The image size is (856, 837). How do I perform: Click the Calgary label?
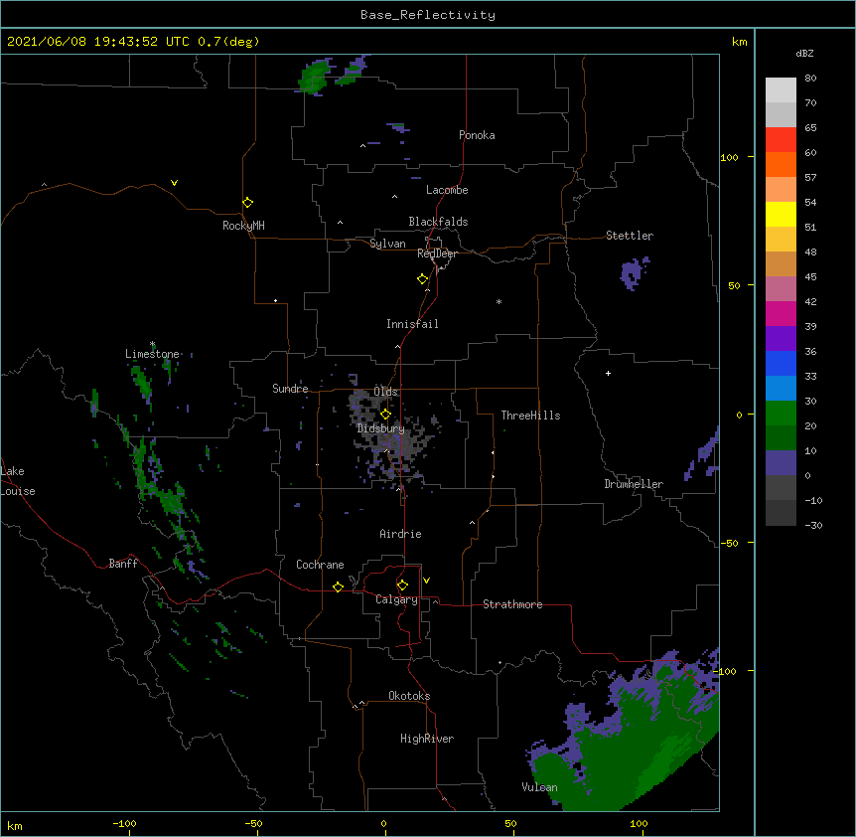click(397, 599)
